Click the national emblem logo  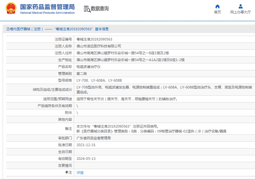11,9
